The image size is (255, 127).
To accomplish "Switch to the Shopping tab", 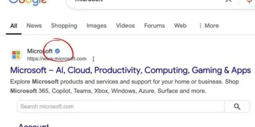I will click(64, 26).
